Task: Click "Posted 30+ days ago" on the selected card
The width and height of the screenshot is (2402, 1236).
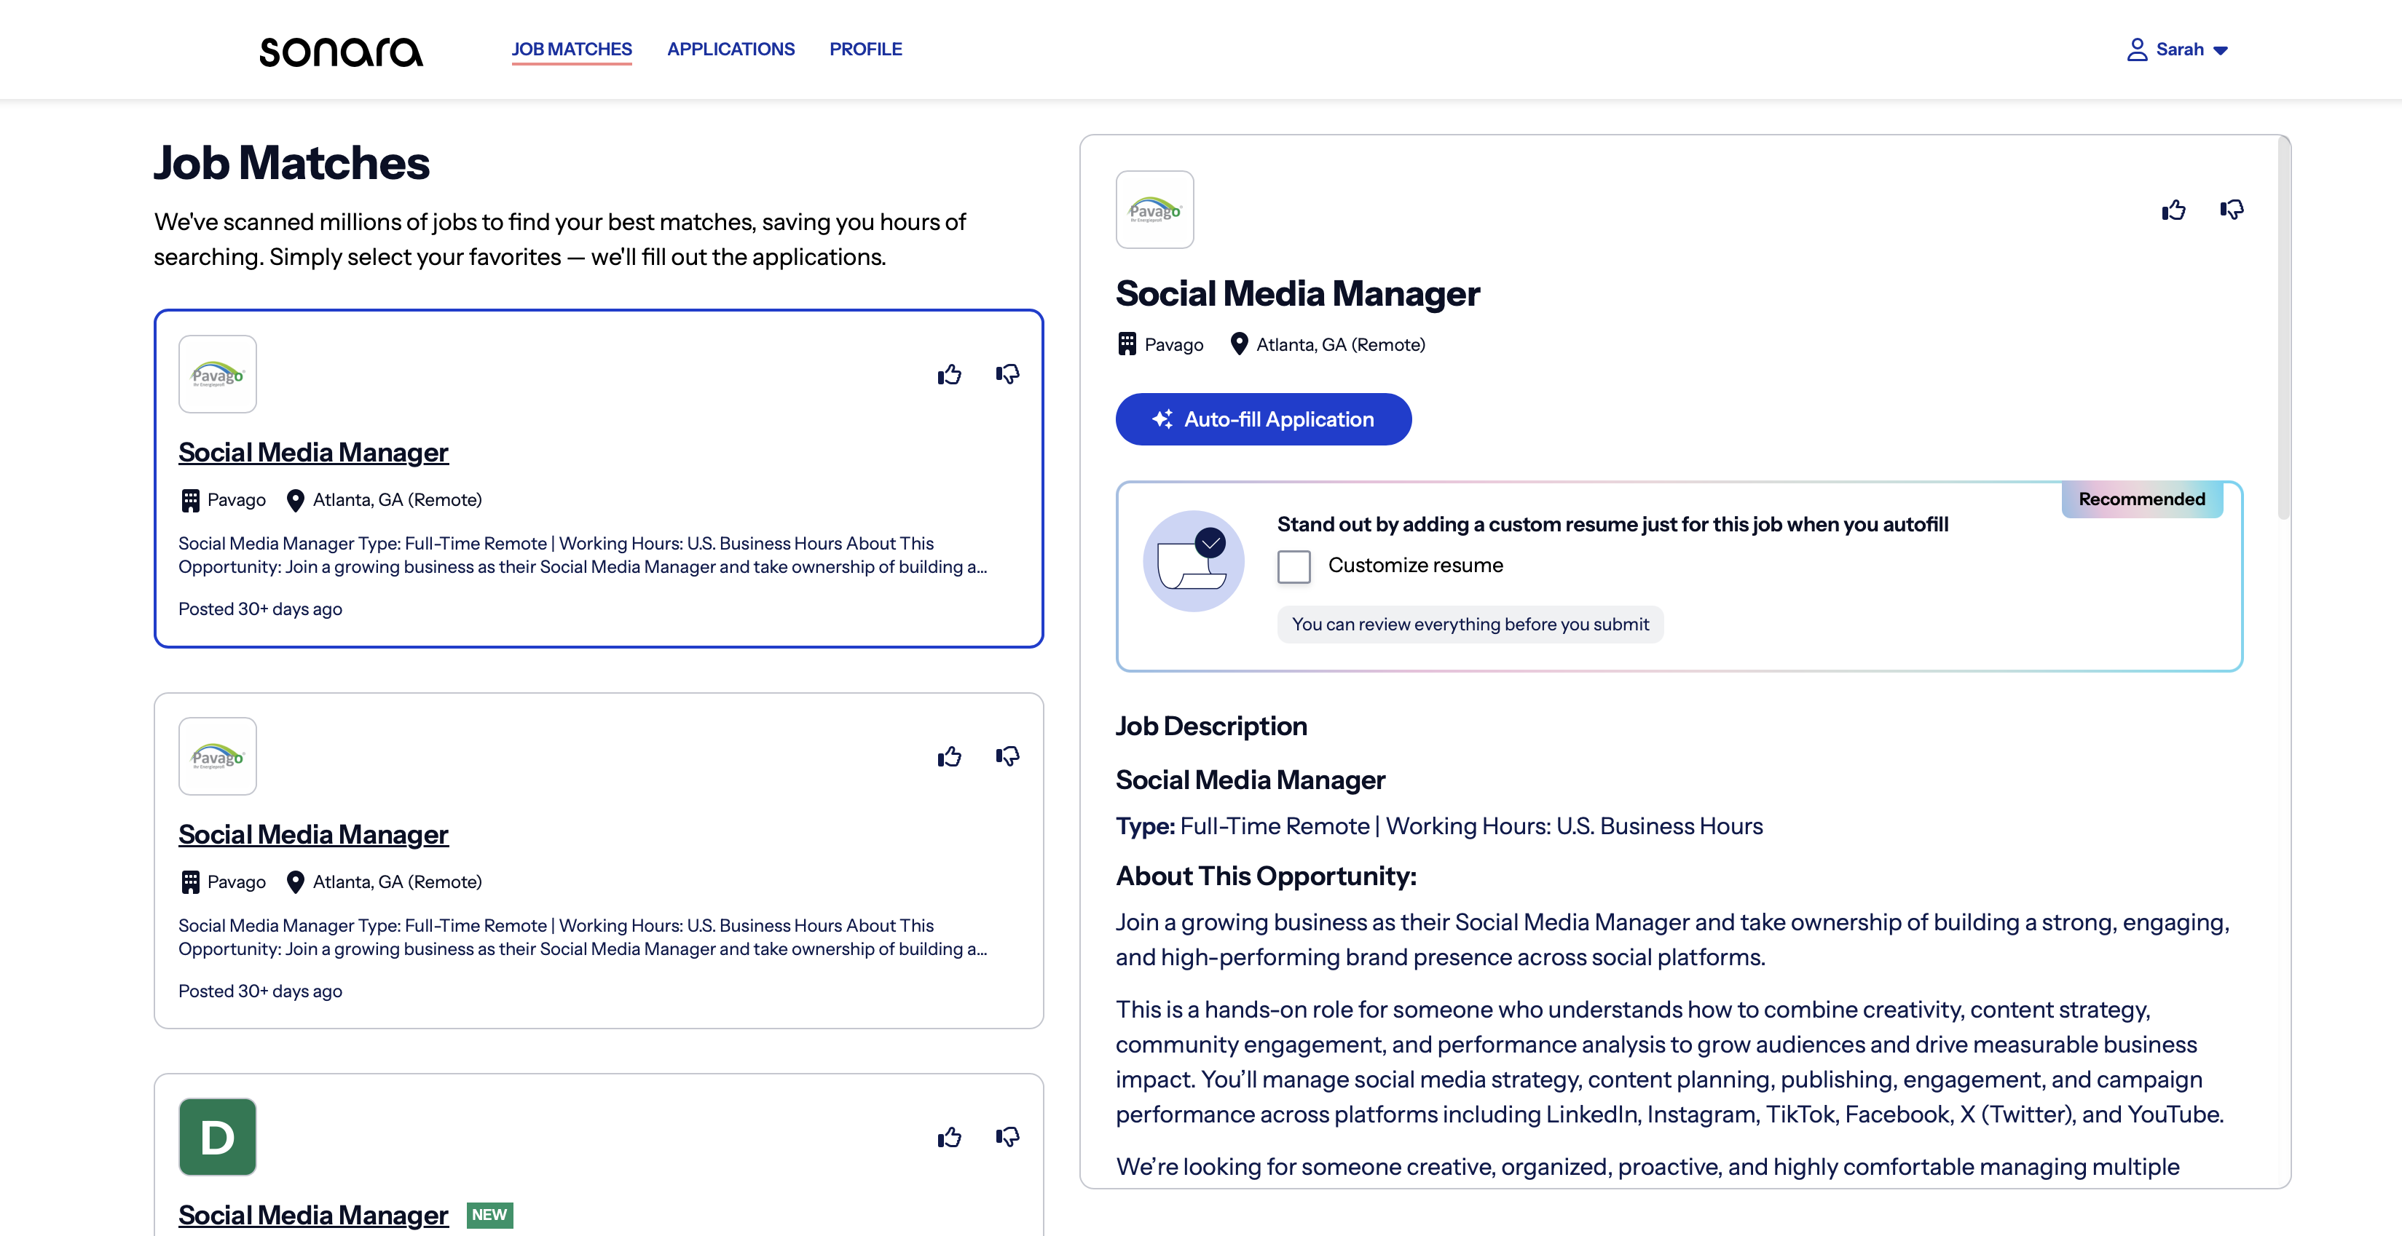Action: [260, 609]
